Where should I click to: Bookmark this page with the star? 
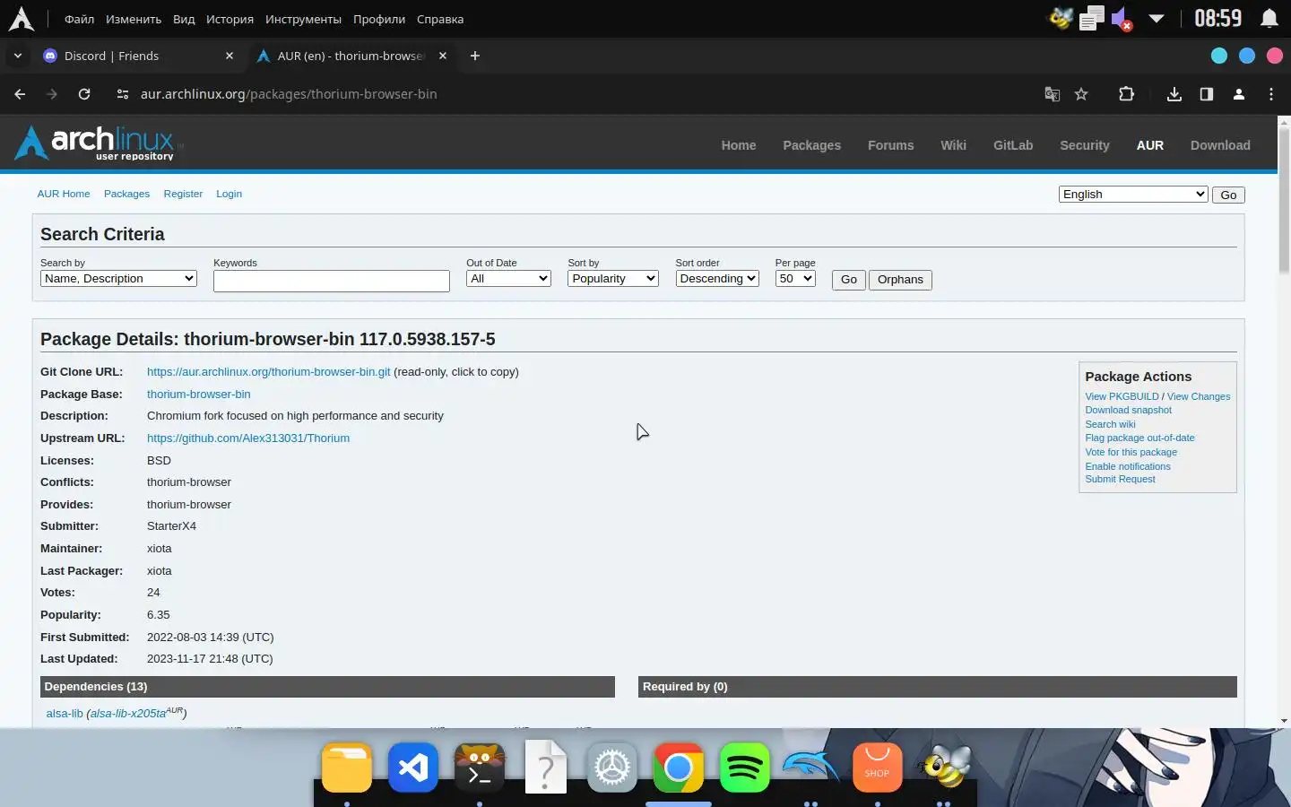1081,94
